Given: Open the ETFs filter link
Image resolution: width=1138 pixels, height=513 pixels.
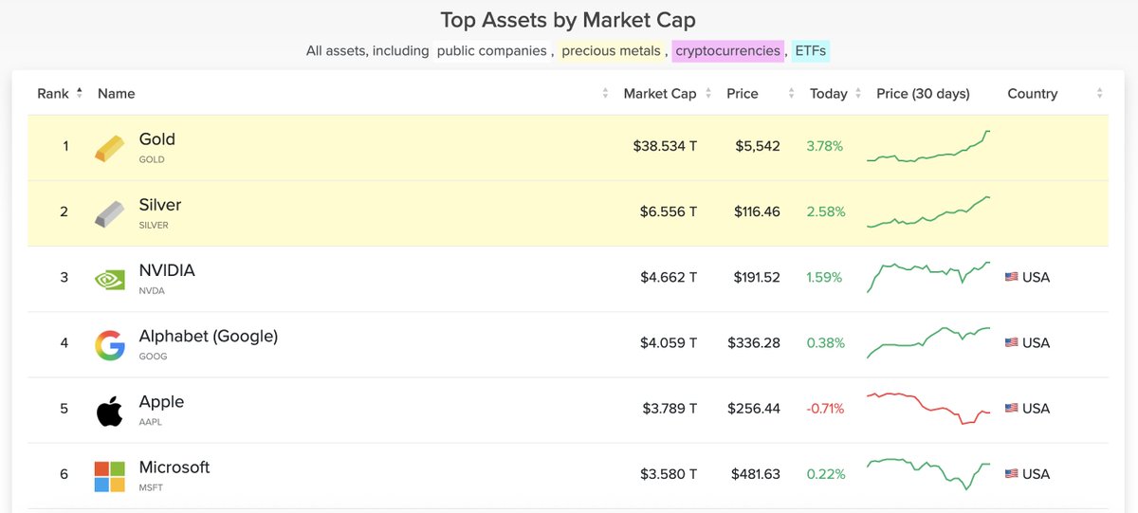Looking at the screenshot, I should 812,50.
